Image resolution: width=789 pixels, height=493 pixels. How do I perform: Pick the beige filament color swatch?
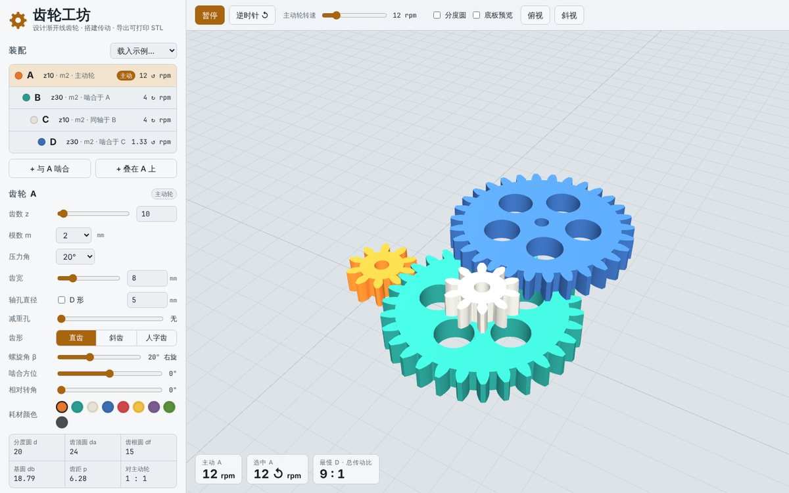coord(93,407)
